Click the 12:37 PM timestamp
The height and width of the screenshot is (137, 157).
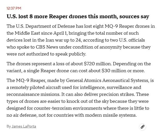point(14,8)
